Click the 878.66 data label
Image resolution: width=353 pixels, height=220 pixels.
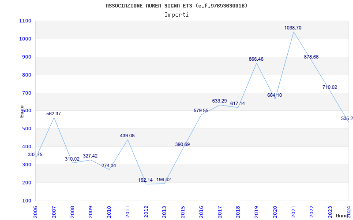point(312,57)
